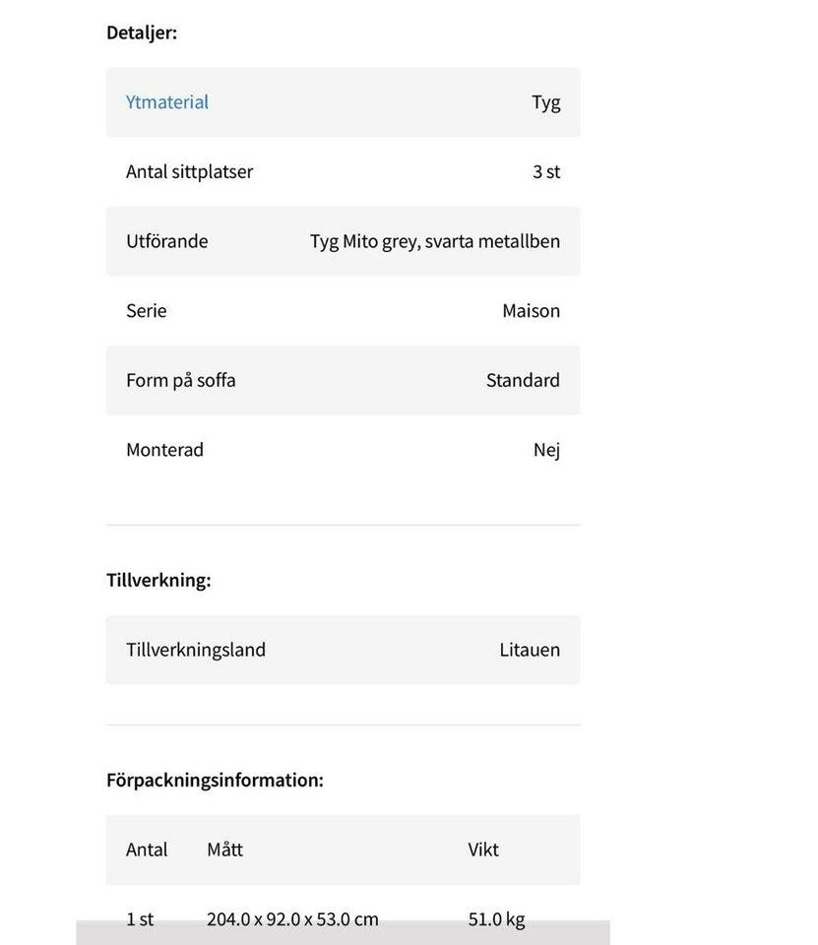Click the Monterad label

[164, 450]
